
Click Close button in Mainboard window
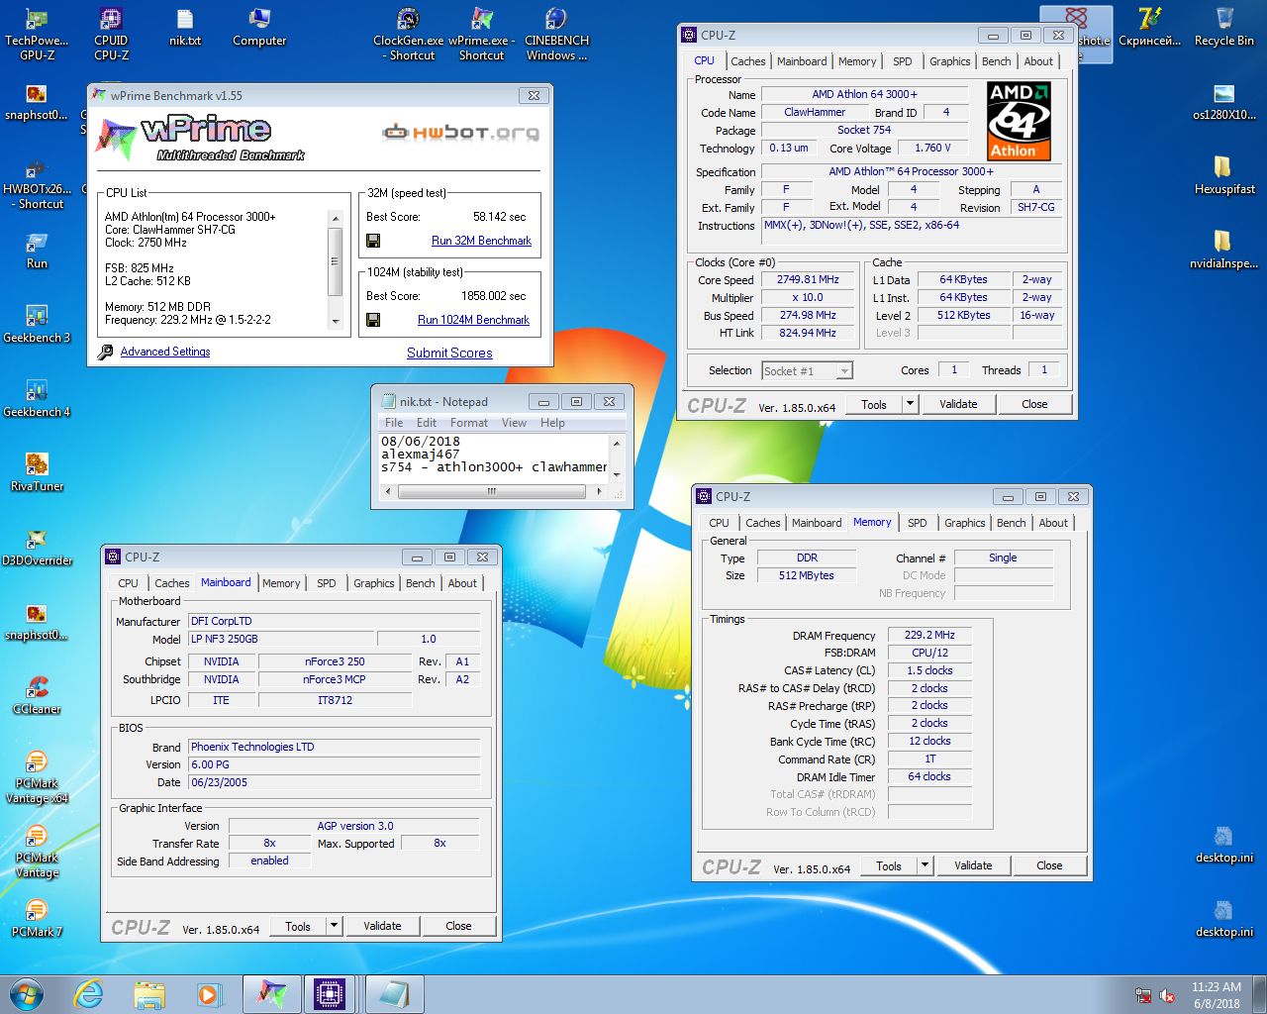coord(458,926)
